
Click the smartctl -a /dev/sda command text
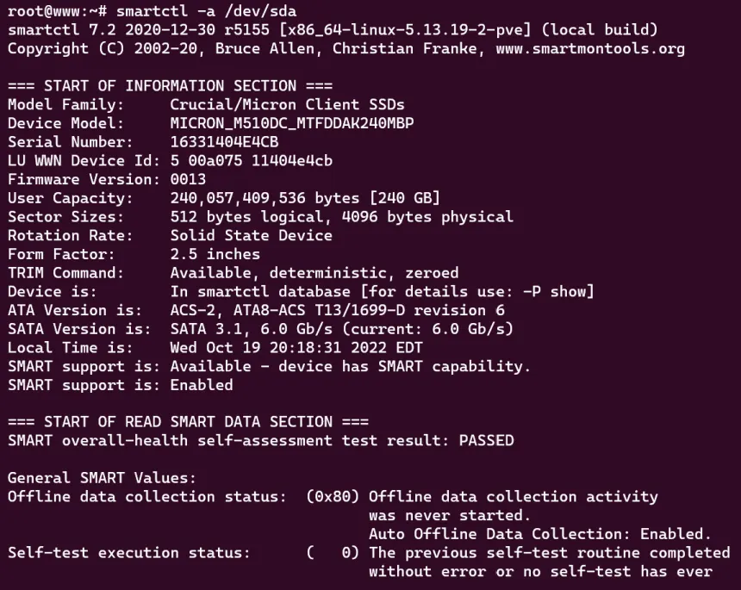[x=207, y=11]
